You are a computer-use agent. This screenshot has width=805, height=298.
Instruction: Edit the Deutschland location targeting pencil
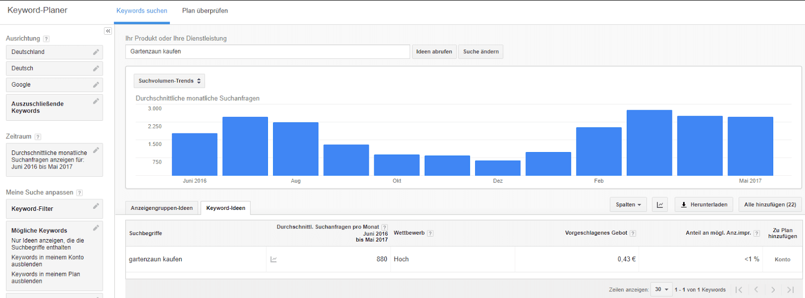pos(96,52)
